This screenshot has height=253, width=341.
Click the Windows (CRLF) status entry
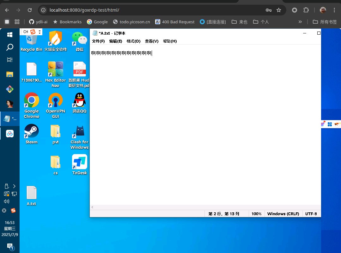pyautogui.click(x=283, y=214)
